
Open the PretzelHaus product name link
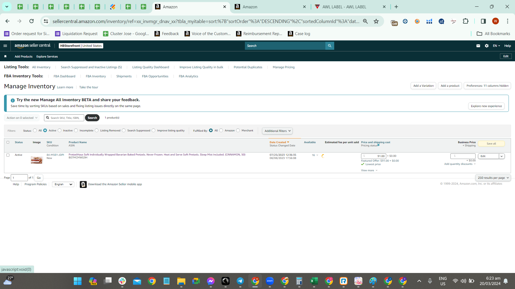157,155
